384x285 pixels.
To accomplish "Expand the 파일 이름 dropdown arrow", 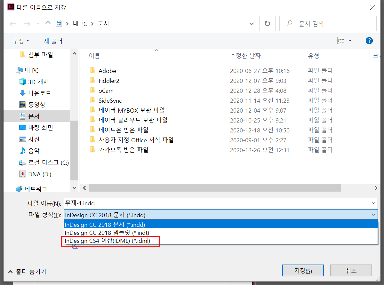I will coord(373,203).
